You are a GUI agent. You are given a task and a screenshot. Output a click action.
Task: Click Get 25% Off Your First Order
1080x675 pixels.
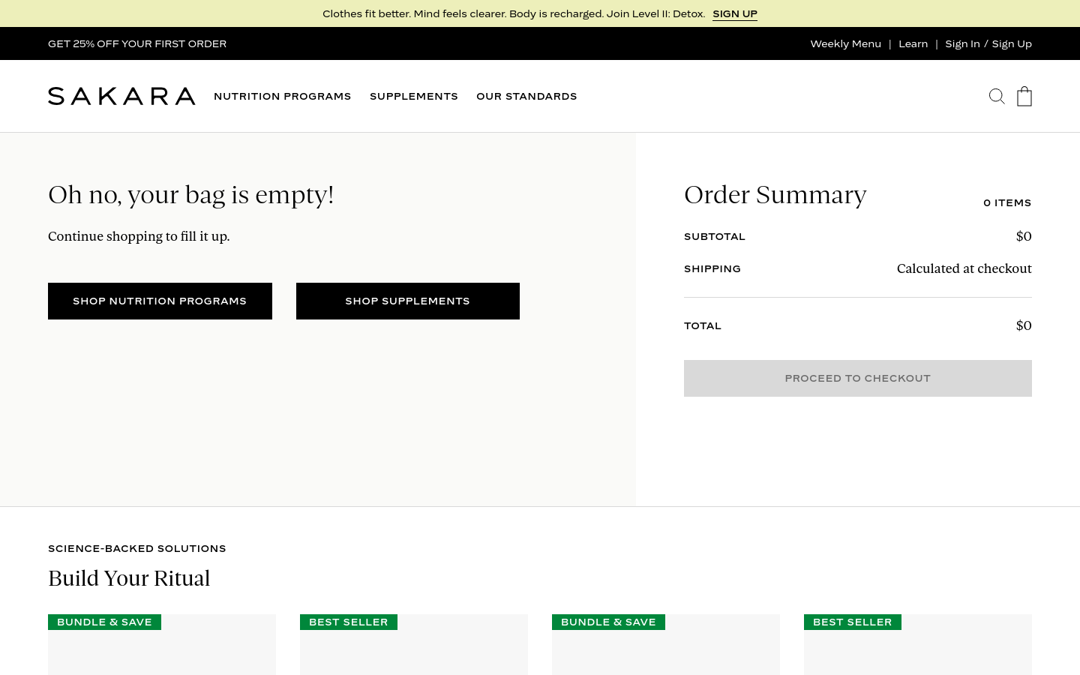coord(137,43)
